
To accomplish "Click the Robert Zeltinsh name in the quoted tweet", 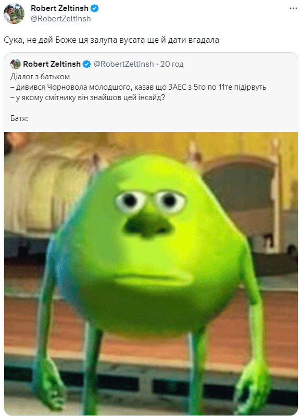I will pos(52,64).
